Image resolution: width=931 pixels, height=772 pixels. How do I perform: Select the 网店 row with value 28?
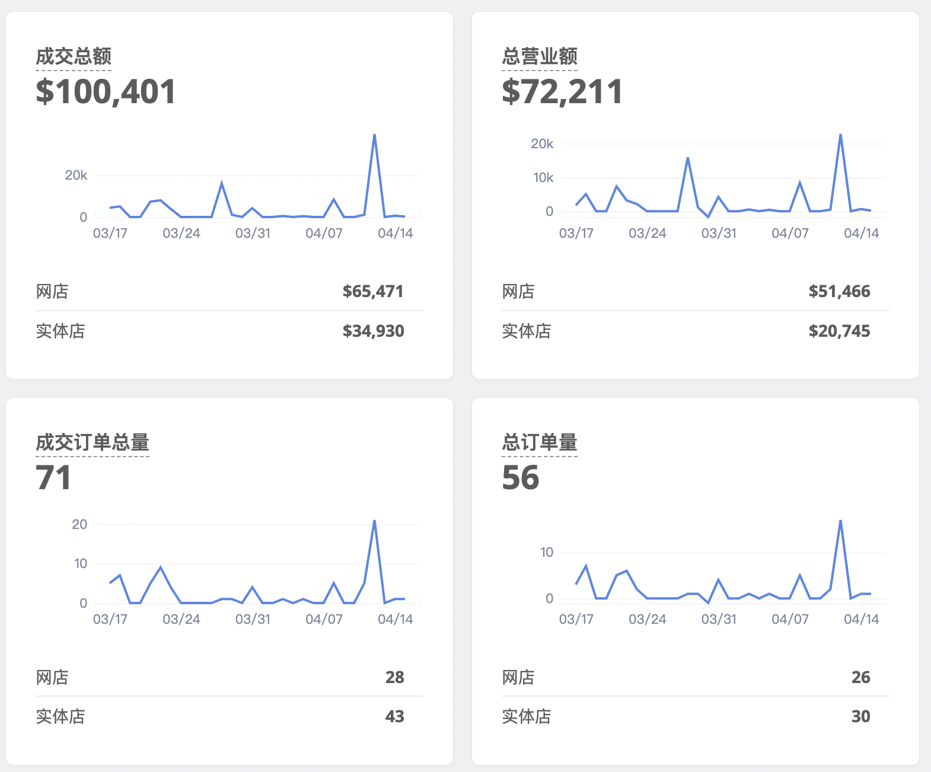229,677
